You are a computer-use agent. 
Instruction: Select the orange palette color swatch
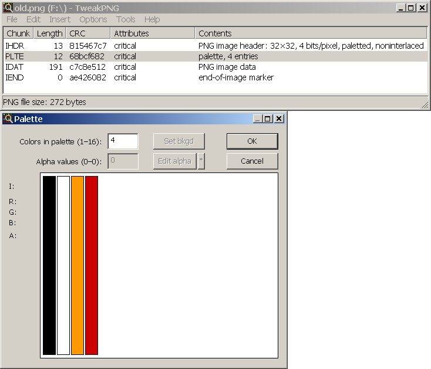(x=78, y=266)
